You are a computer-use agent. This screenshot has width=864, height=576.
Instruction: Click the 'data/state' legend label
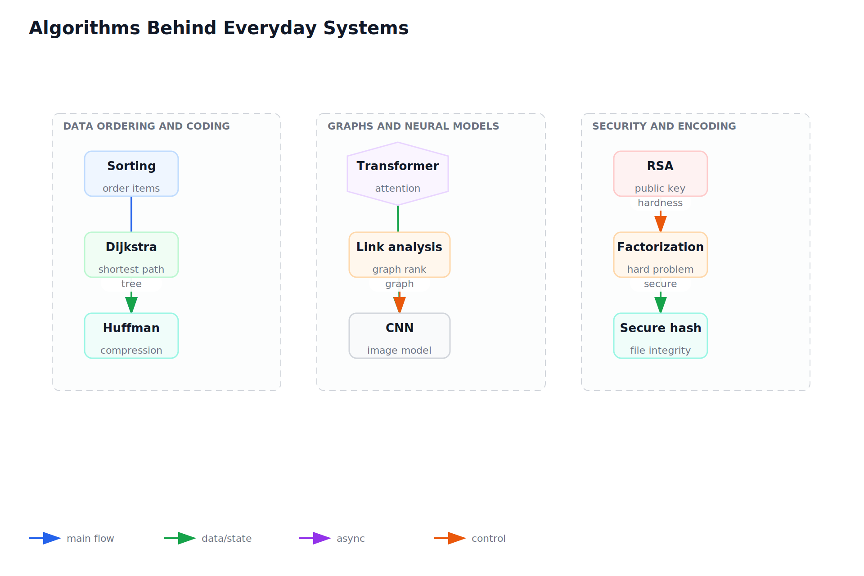(226, 539)
